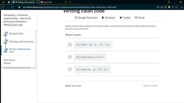
Task: Click the tab search magnifier icon
Action: click(x=169, y=2)
